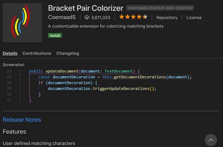
Task: Click the cloud download count icon
Action: [87, 17]
